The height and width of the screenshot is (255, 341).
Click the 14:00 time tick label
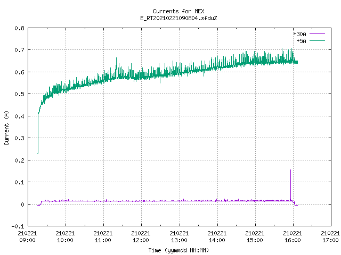[x=217, y=240]
